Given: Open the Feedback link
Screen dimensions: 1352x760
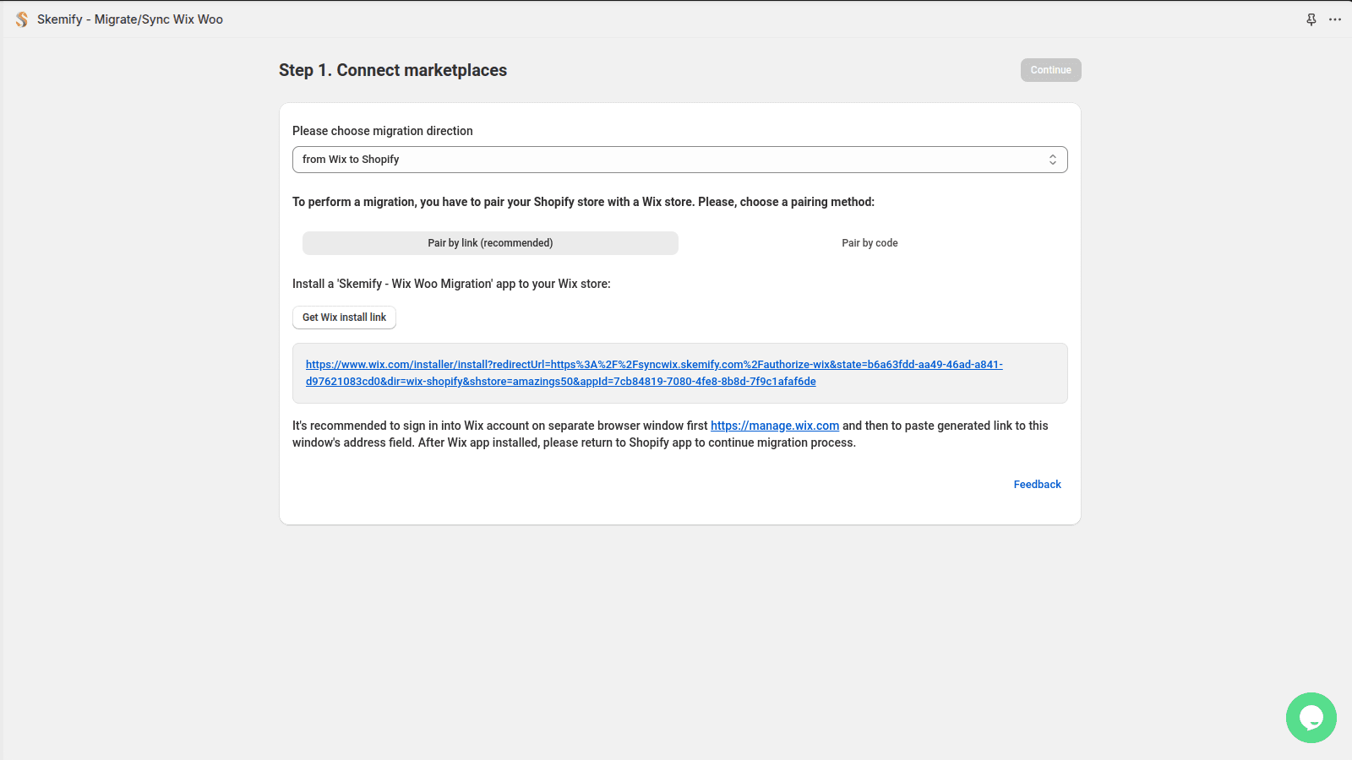Looking at the screenshot, I should [x=1037, y=485].
